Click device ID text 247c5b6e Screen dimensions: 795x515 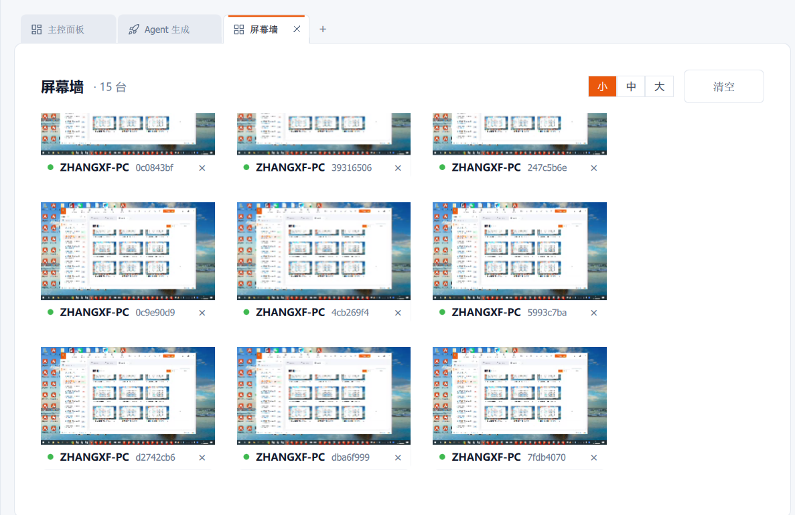pos(547,168)
